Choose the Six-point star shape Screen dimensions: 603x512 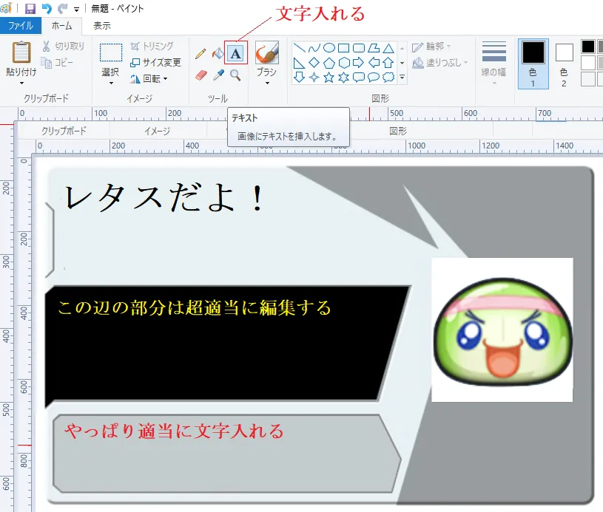coord(343,77)
